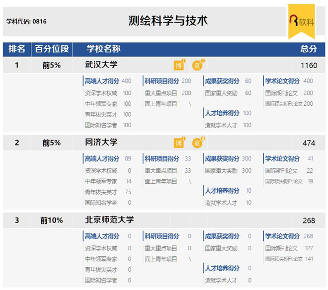The height and width of the screenshot is (290, 328).
Task: Click Wuhan University's 博 badge icon
Action: click(179, 65)
